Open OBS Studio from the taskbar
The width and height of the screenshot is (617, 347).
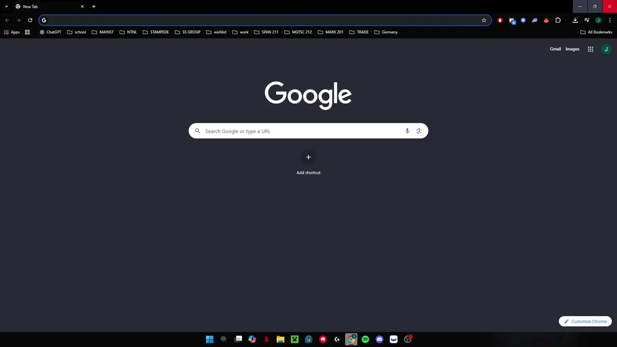[x=408, y=339]
